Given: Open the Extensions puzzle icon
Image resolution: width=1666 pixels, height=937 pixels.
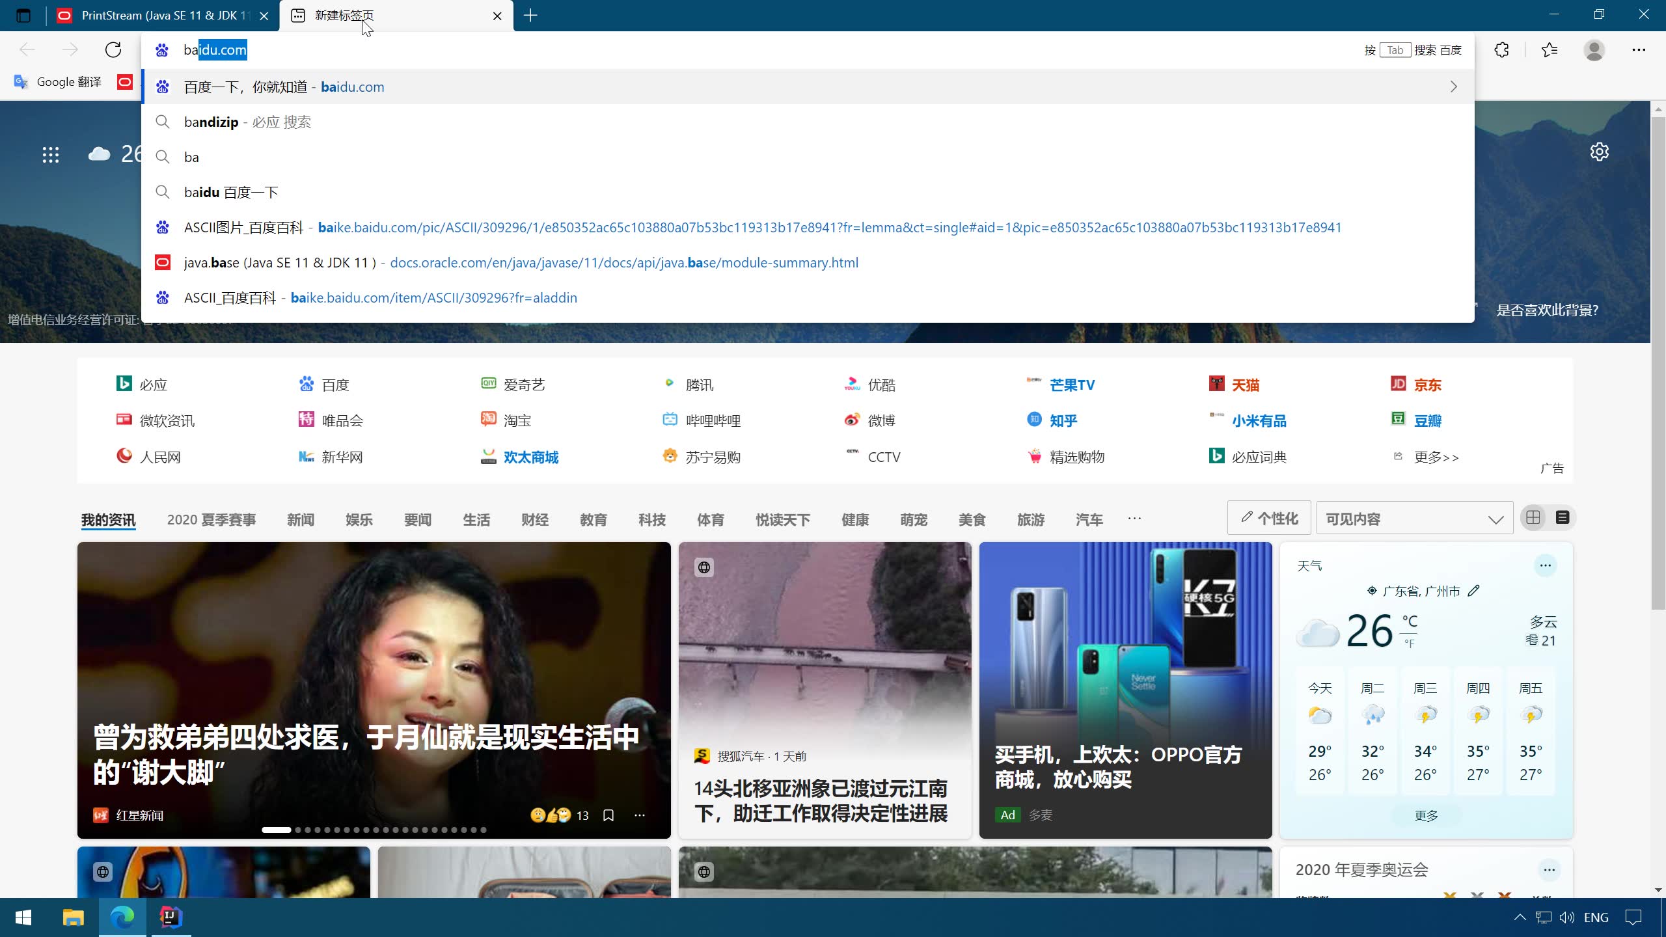Looking at the screenshot, I should pyautogui.click(x=1501, y=50).
